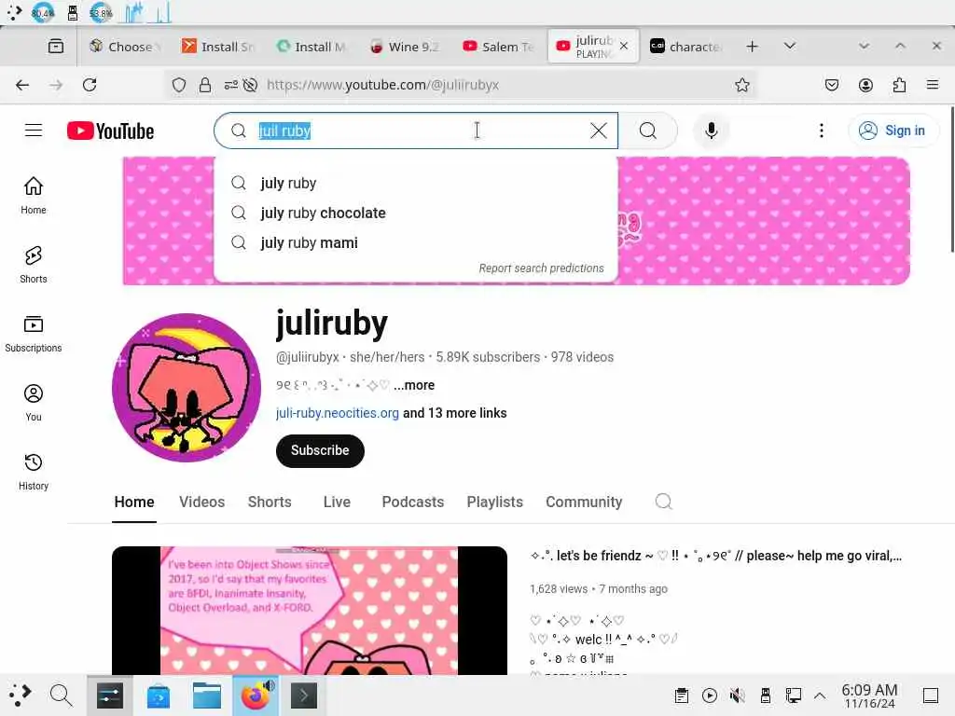This screenshot has height=716, width=955.
Task: Click juliruby channel avatar image
Action: click(187, 388)
